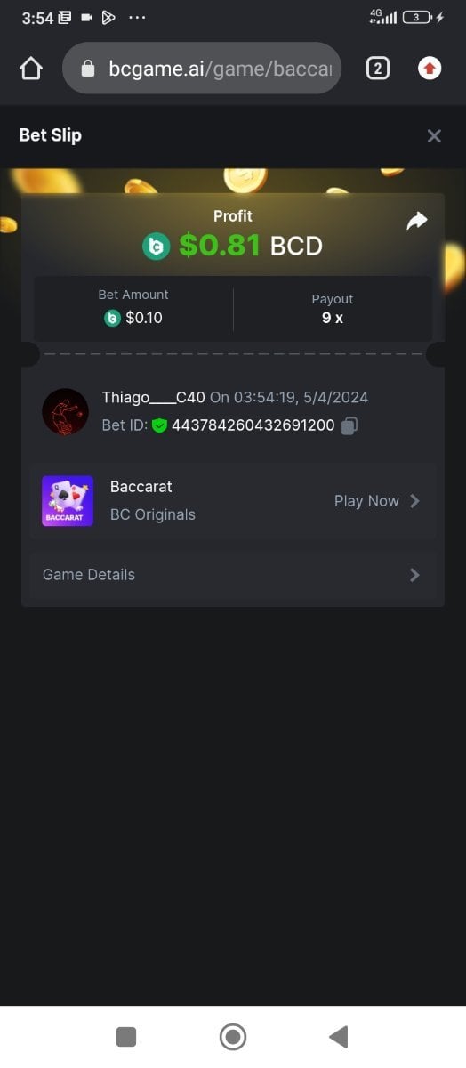This screenshot has width=466, height=1068.
Task: Close the Bet Slip panel
Action: (434, 136)
